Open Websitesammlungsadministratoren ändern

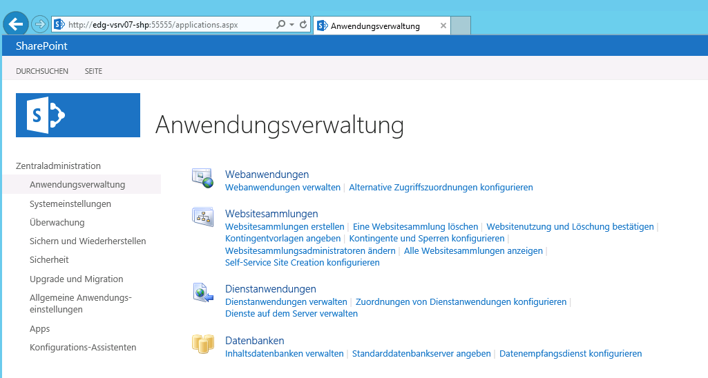(x=310, y=251)
